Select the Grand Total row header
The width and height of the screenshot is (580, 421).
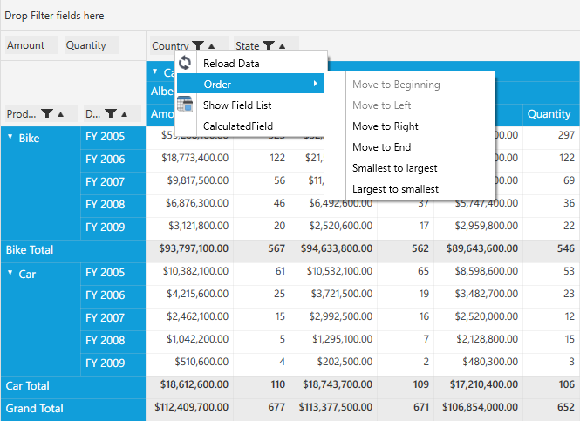73,409
